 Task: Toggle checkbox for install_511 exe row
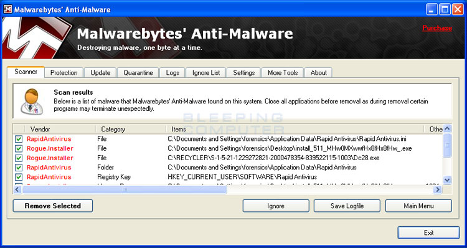point(19,148)
